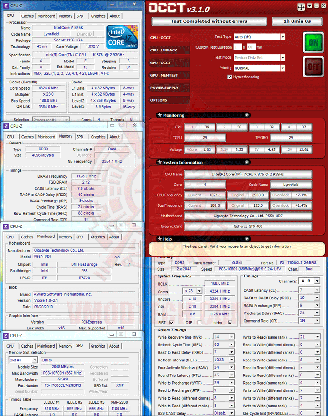The image size is (328, 416).
Task: Open the Processor #1 selection dropdown
Action: [51, 120]
